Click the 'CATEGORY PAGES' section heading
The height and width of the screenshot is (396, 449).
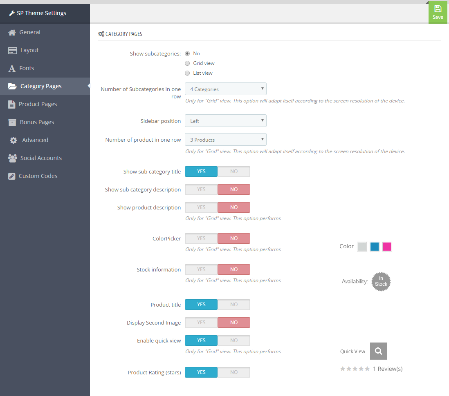coord(124,34)
